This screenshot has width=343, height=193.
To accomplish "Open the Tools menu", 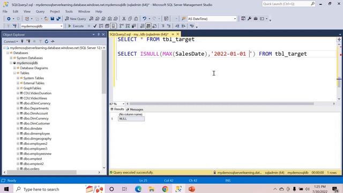I will [x=69, y=11].
